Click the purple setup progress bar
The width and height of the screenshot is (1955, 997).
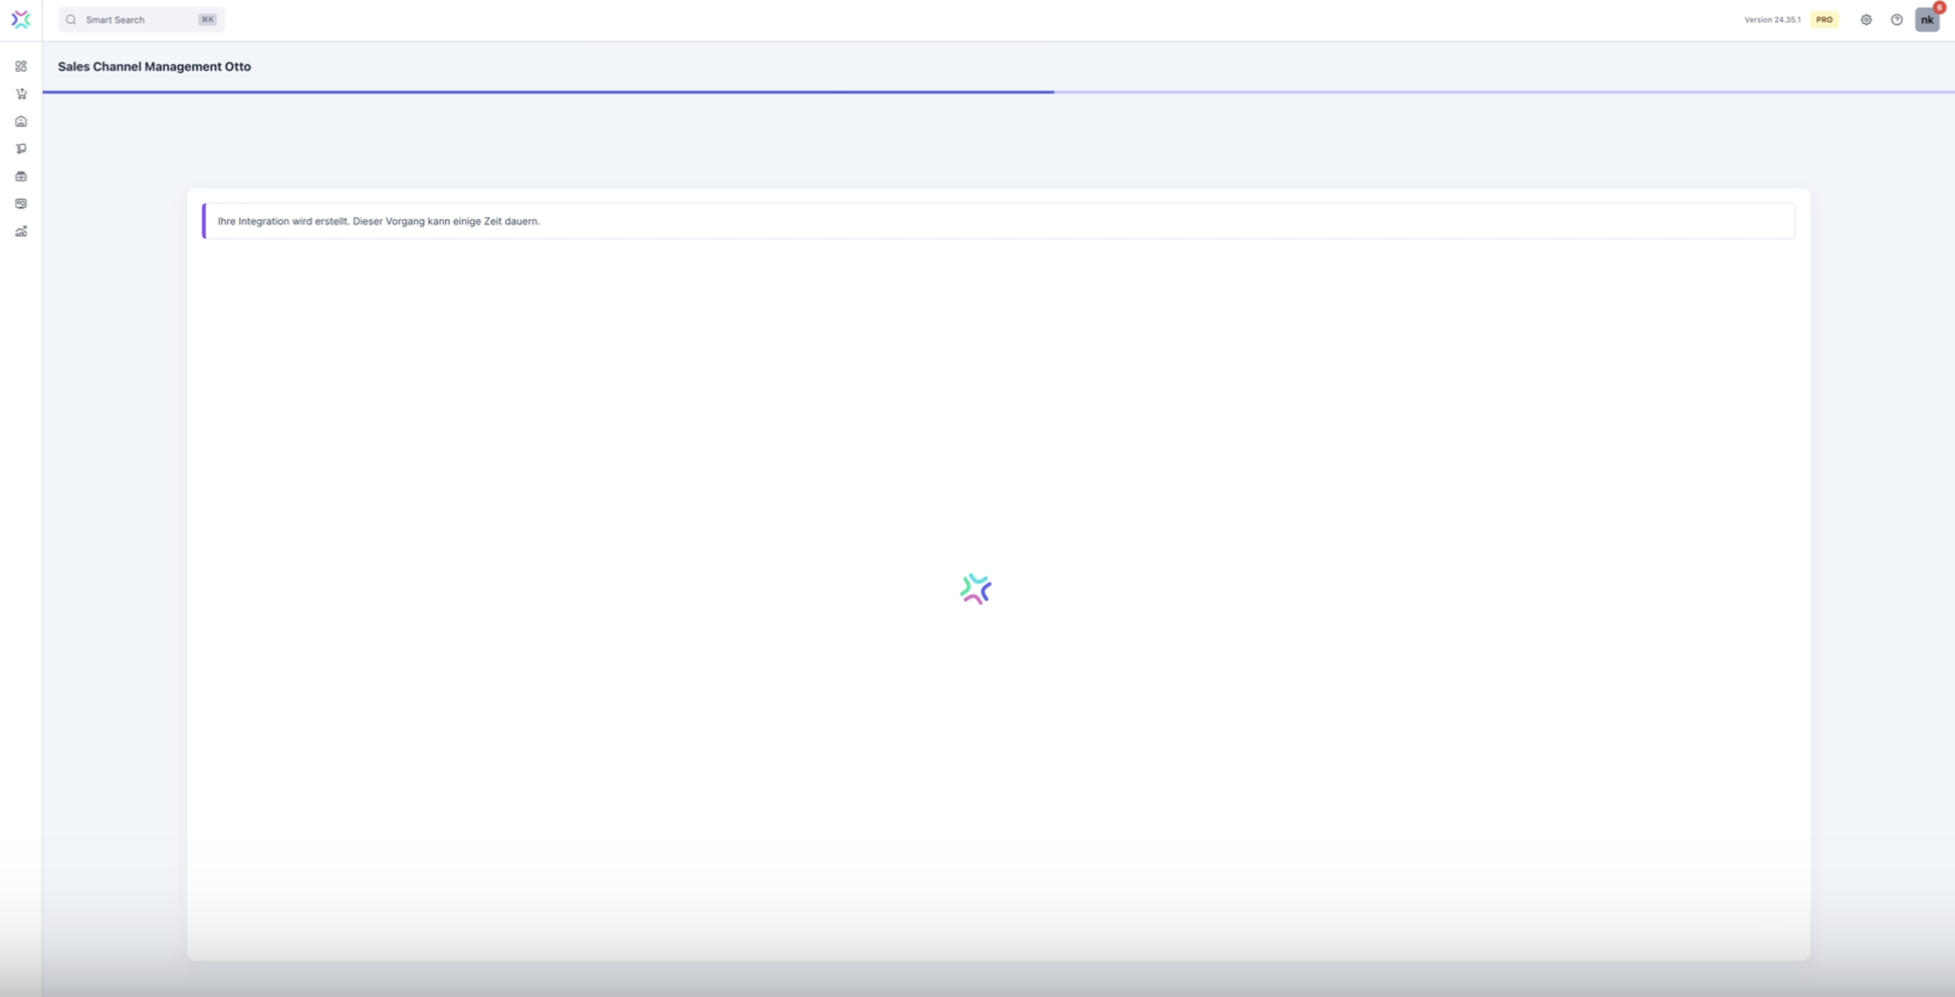(548, 92)
